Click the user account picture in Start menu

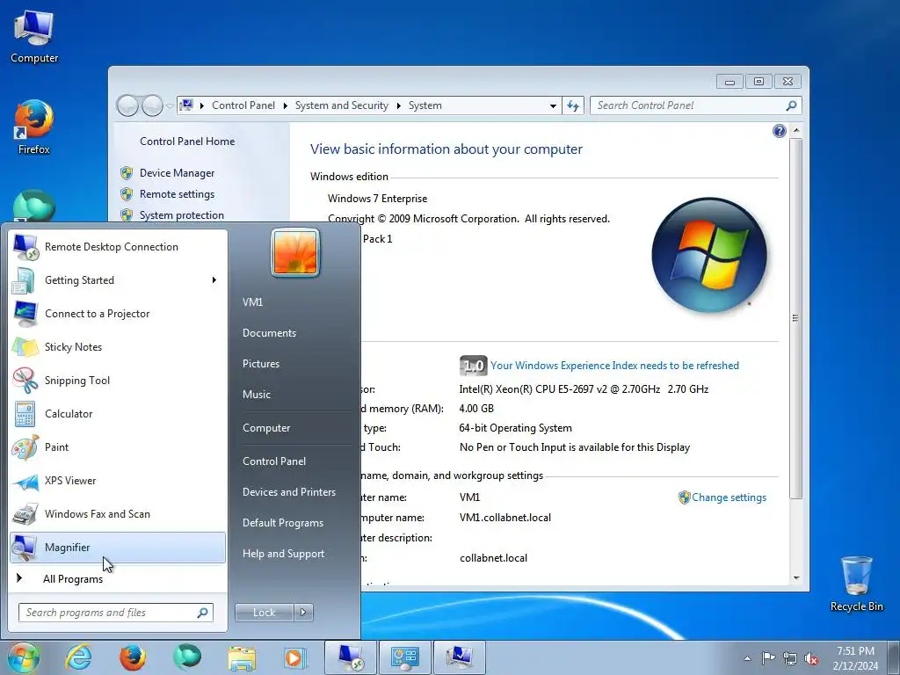pos(295,252)
